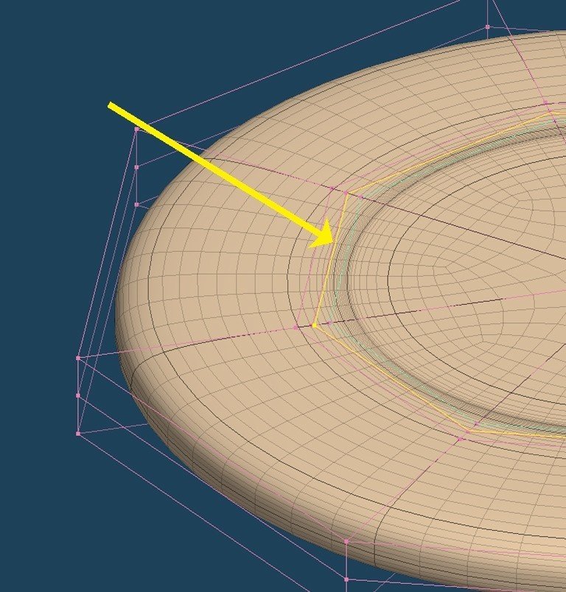
Task: Select the highlighted yellow control vertex
Action: [315, 325]
